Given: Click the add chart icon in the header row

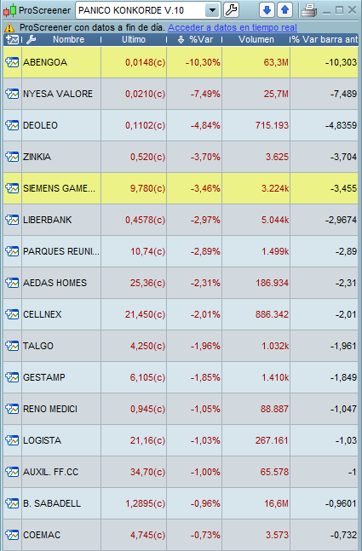Looking at the screenshot, I should click(x=12, y=40).
